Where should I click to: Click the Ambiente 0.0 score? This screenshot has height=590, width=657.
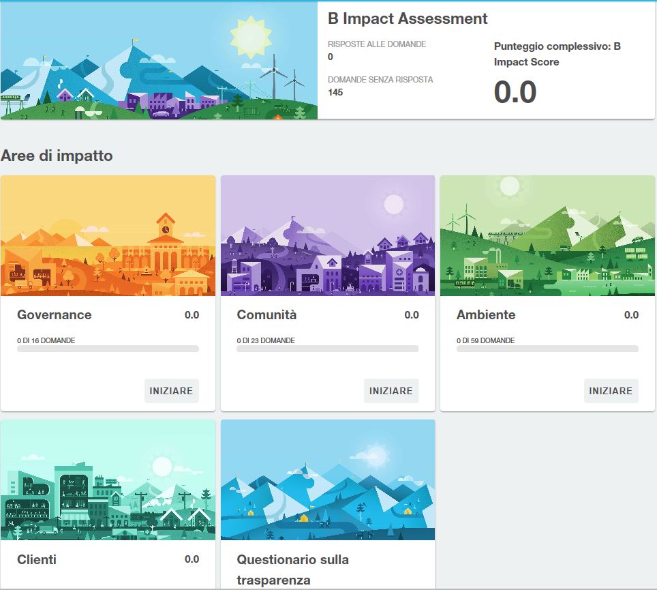[631, 315]
